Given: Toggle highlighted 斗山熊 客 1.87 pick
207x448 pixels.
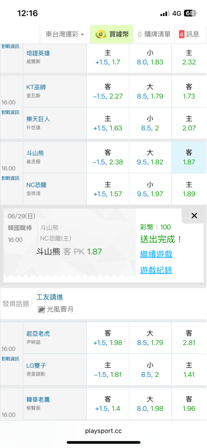Looking at the screenshot, I should tap(189, 157).
